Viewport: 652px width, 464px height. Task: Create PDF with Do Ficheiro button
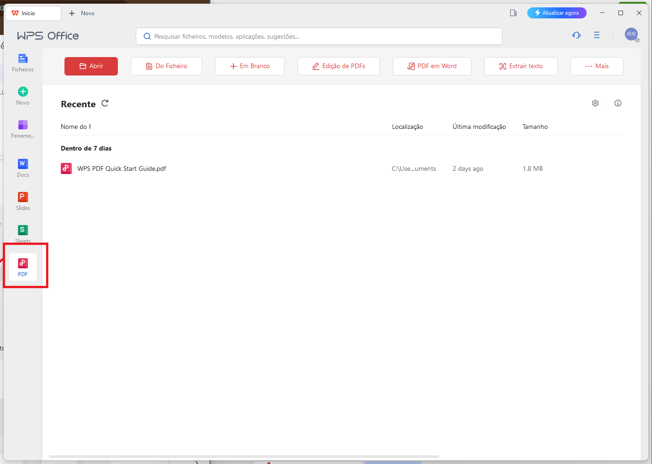coord(166,66)
